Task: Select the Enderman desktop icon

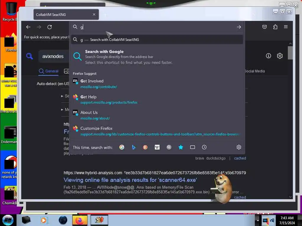Action: [x=9, y=135]
